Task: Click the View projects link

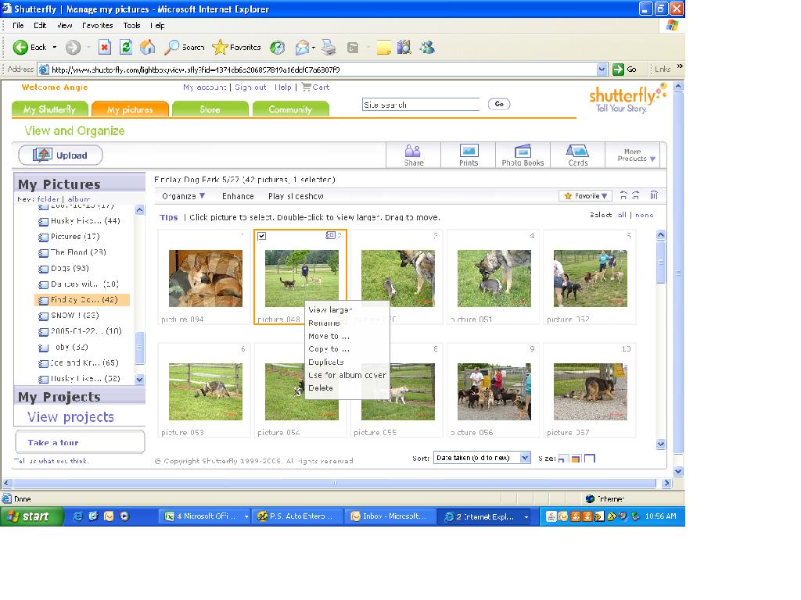Action: click(x=70, y=417)
